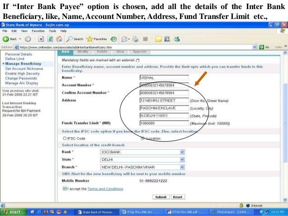Click the browser Forward arrow
This screenshot has width=288, height=216.
[28, 39]
